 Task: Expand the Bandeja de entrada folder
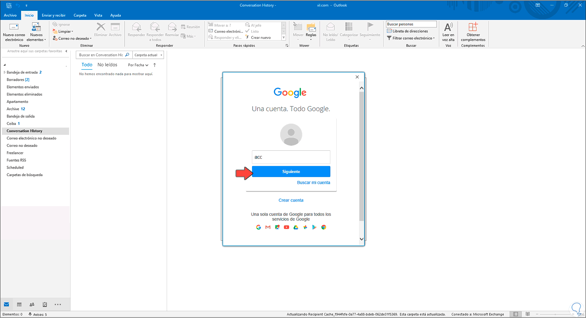click(4, 72)
